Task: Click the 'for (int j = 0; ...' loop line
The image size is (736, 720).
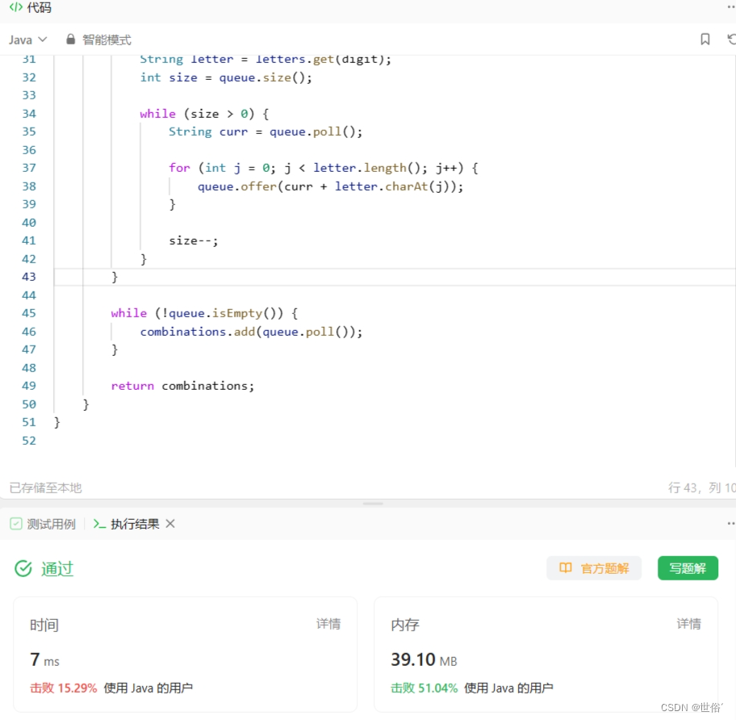Action: point(324,168)
